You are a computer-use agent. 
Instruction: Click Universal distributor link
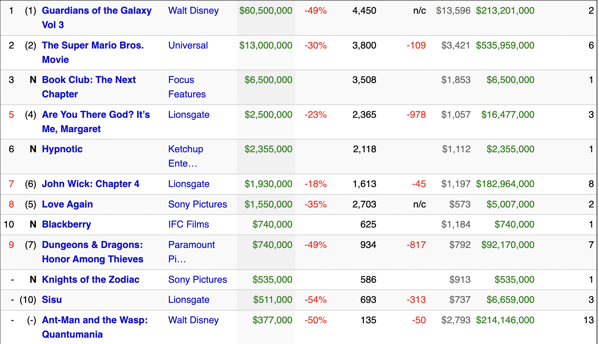pyautogui.click(x=188, y=46)
